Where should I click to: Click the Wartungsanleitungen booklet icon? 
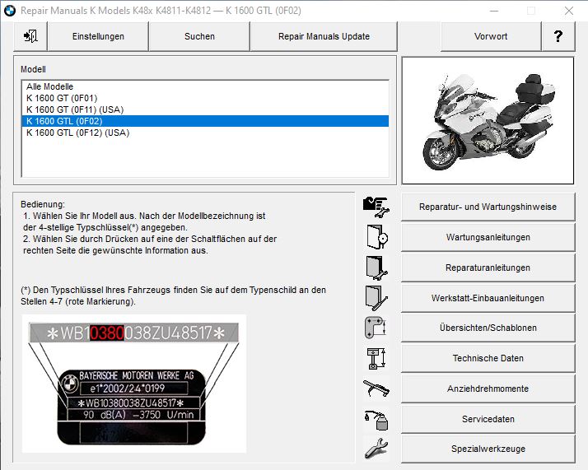(376, 237)
